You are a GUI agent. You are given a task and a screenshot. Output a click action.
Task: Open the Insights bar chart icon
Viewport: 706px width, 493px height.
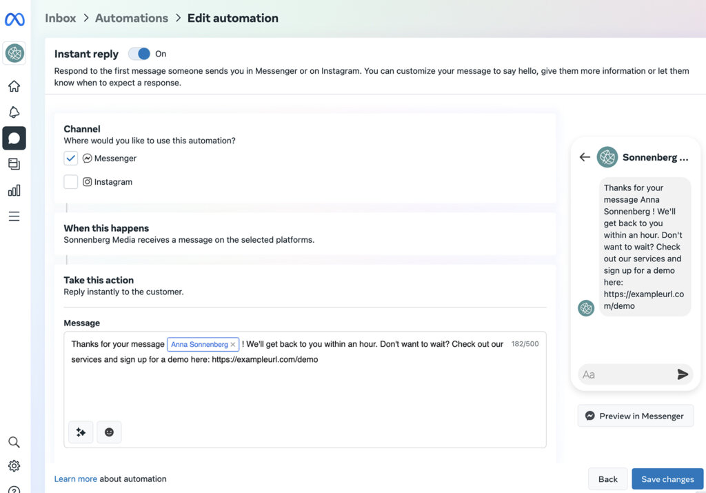point(14,190)
